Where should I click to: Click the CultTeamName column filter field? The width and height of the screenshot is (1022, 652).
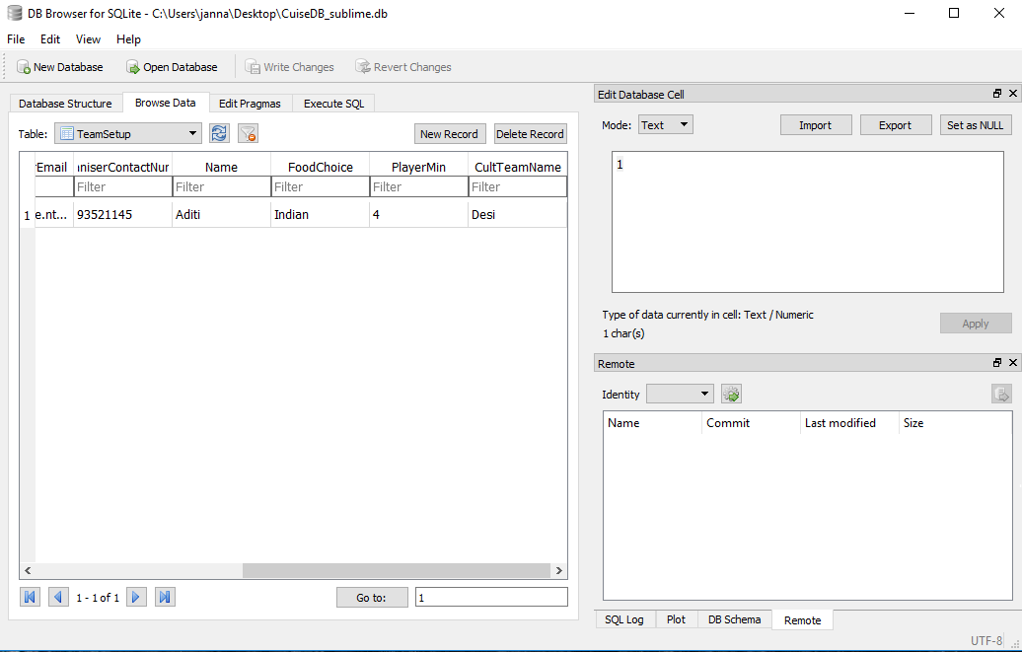518,186
